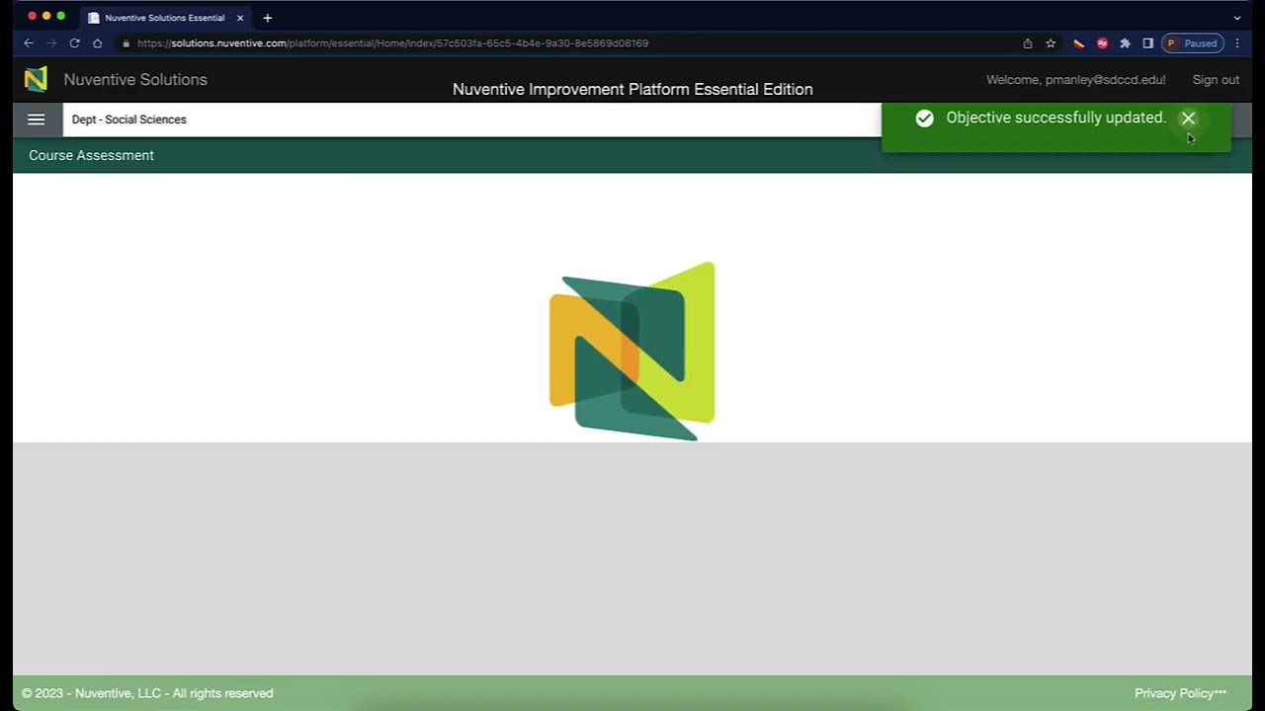Click the share page icon in address bar
Screen dimensions: 1265x711
1028,43
